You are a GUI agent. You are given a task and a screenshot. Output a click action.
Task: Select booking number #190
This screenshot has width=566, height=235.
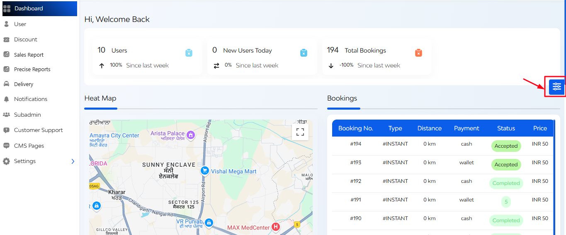[356, 218]
